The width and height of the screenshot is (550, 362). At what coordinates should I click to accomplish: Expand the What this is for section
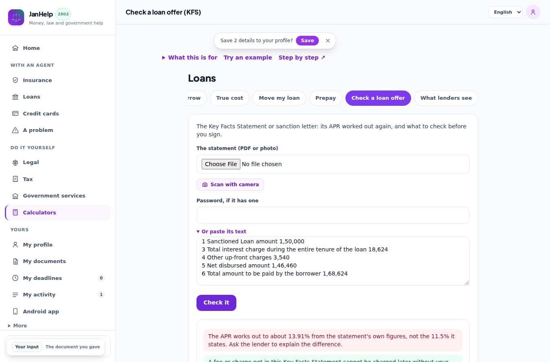[x=190, y=58]
